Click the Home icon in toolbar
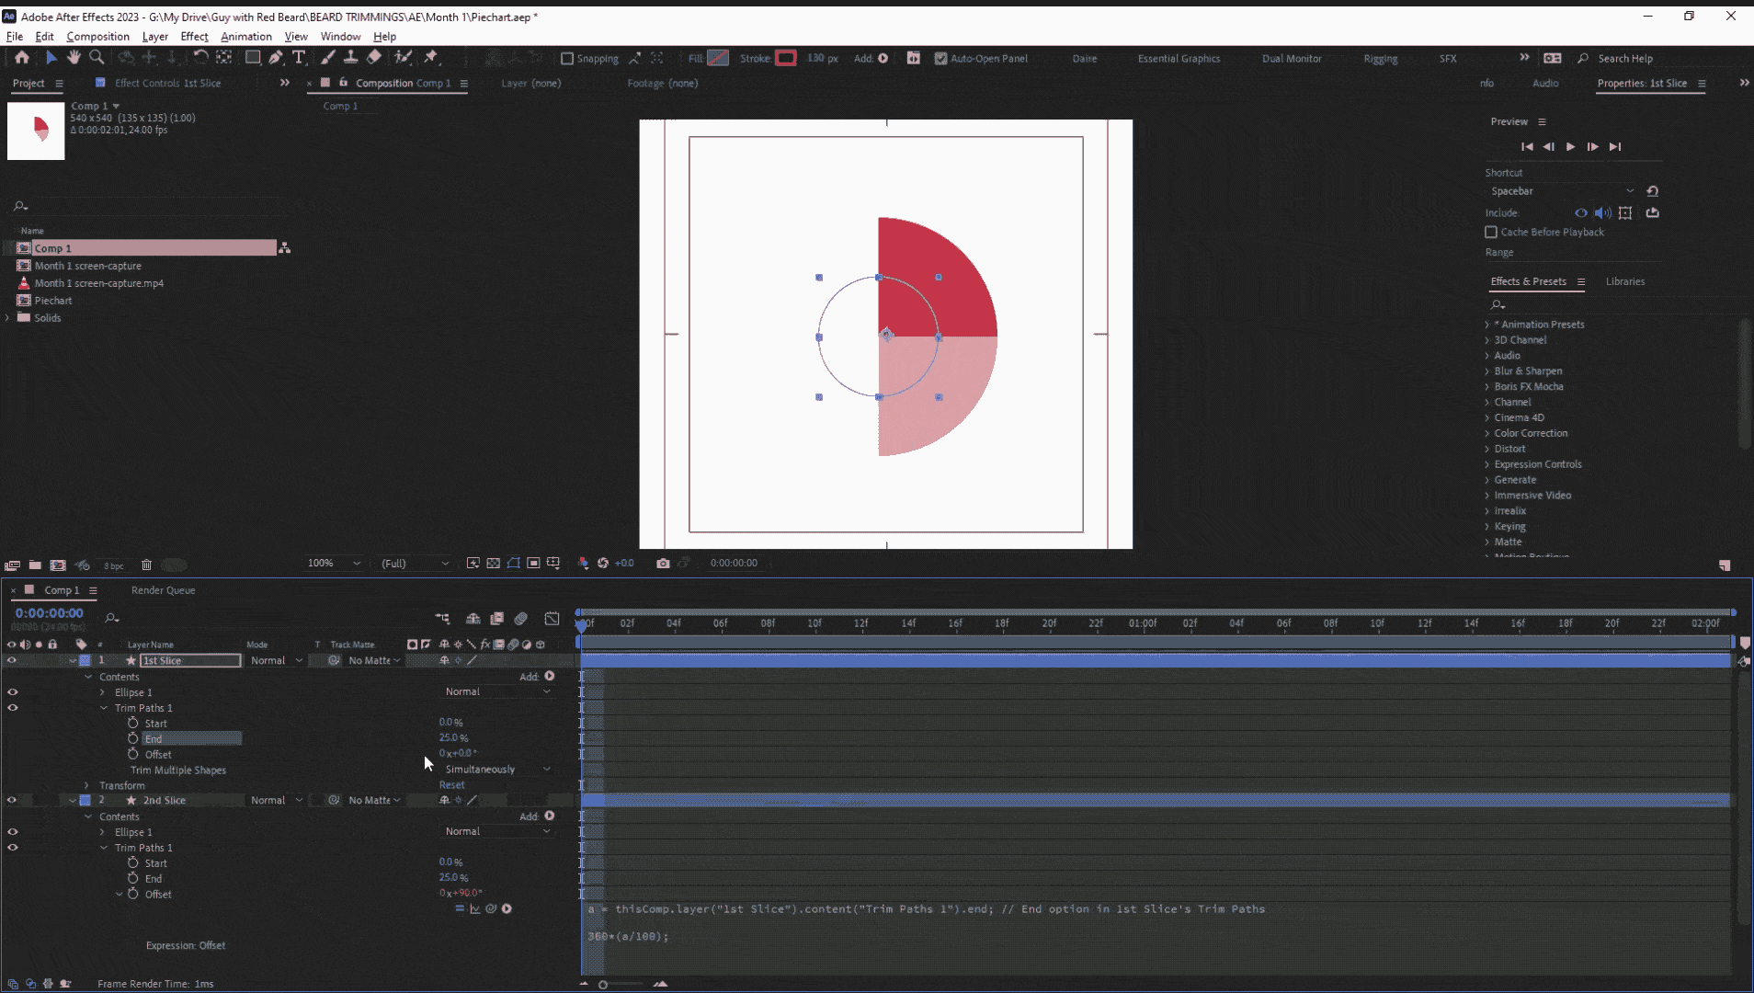 click(22, 57)
